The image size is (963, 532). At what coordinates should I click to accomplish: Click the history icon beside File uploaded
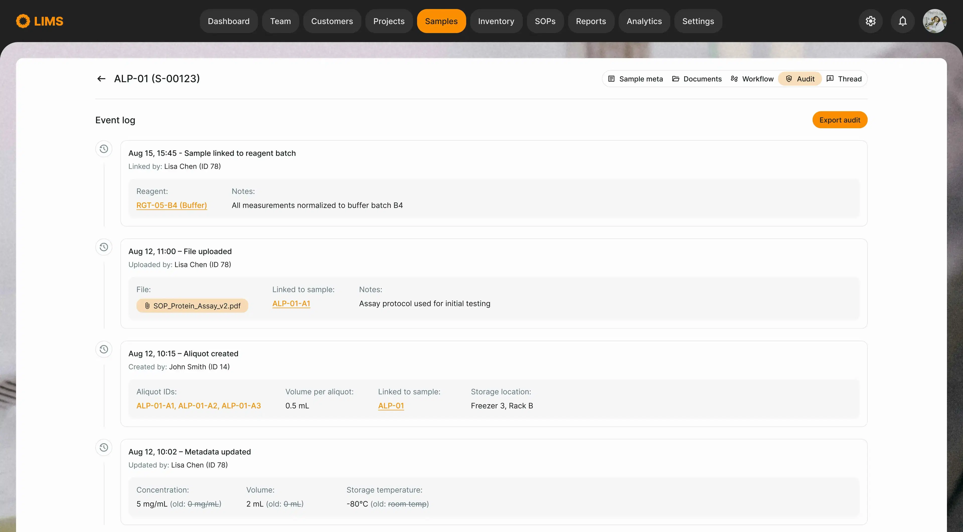tap(104, 247)
